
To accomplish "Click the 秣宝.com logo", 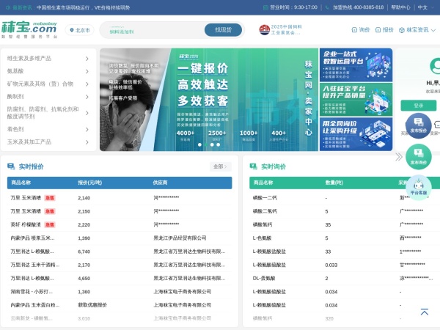I will pyautogui.click(x=29, y=30).
